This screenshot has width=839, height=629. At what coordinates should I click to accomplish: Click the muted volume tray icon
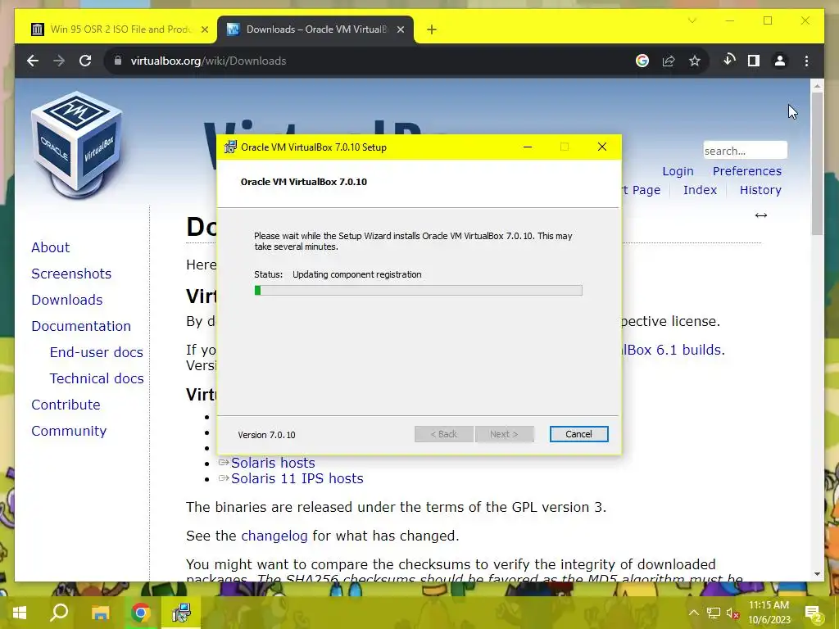732,613
